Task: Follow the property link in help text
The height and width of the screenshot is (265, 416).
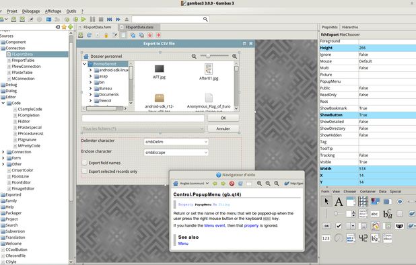Action: coord(251,225)
